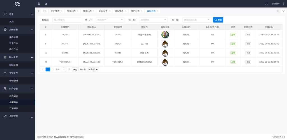Click the avatar thumbnail for zxc294
Viewport: 287px width, 140px height.
pos(165,34)
